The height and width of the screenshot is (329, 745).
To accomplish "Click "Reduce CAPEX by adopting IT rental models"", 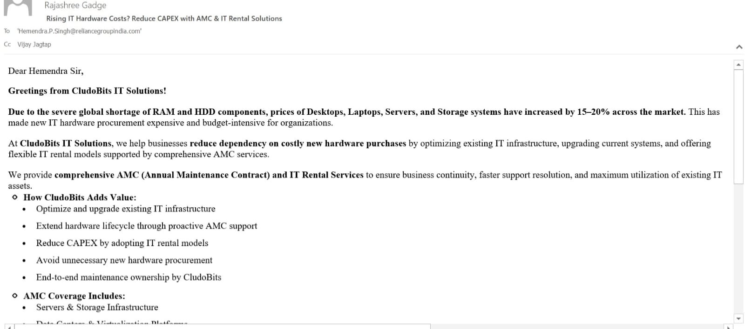I will [x=122, y=243].
